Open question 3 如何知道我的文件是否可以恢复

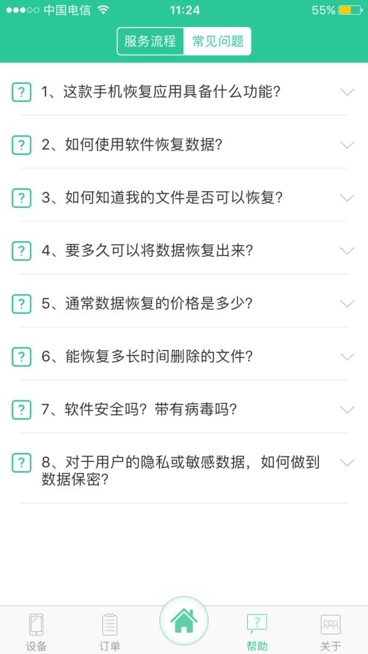162,198
